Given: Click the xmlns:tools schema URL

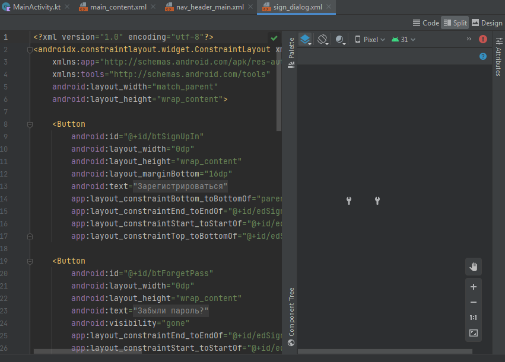Looking at the screenshot, I should pos(190,74).
